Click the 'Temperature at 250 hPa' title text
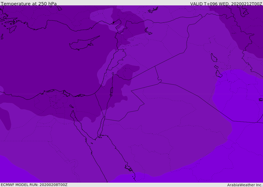The width and height of the screenshot is (263, 187). [x=29, y=4]
